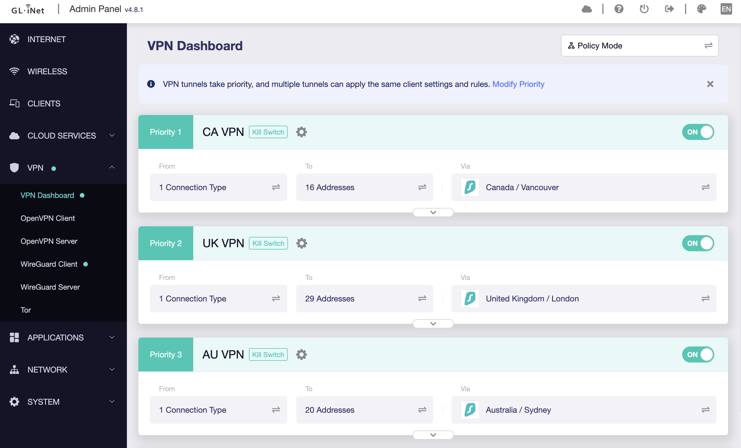Open the Policy Mode dropdown
This screenshot has height=448, width=741.
point(639,46)
